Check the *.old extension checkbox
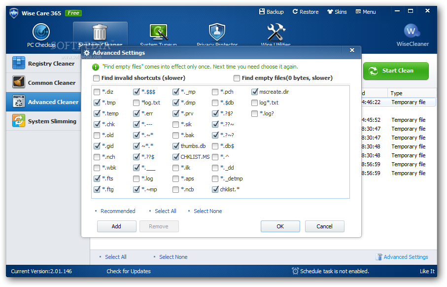 (97, 135)
